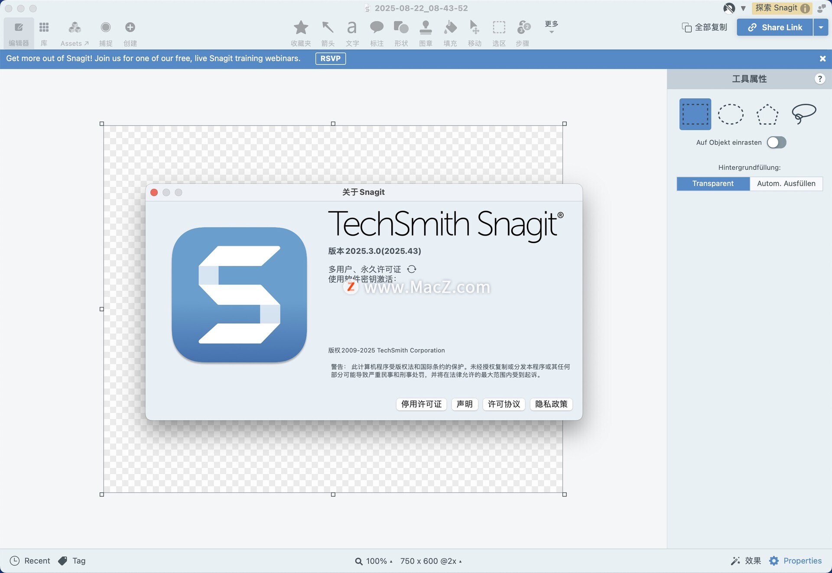The image size is (832, 573).
Task: Click the 版权 2009-2025 TechSmith Corporation text
Action: click(x=387, y=350)
